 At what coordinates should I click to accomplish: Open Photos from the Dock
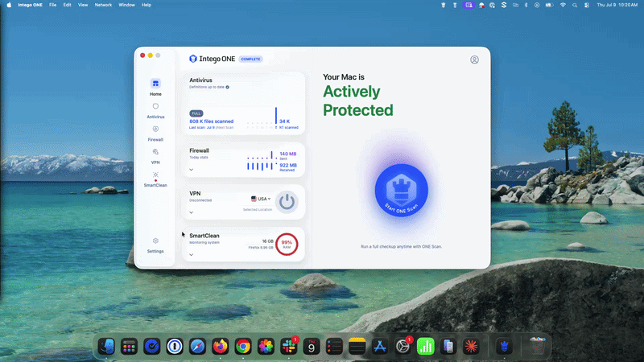[266, 347]
